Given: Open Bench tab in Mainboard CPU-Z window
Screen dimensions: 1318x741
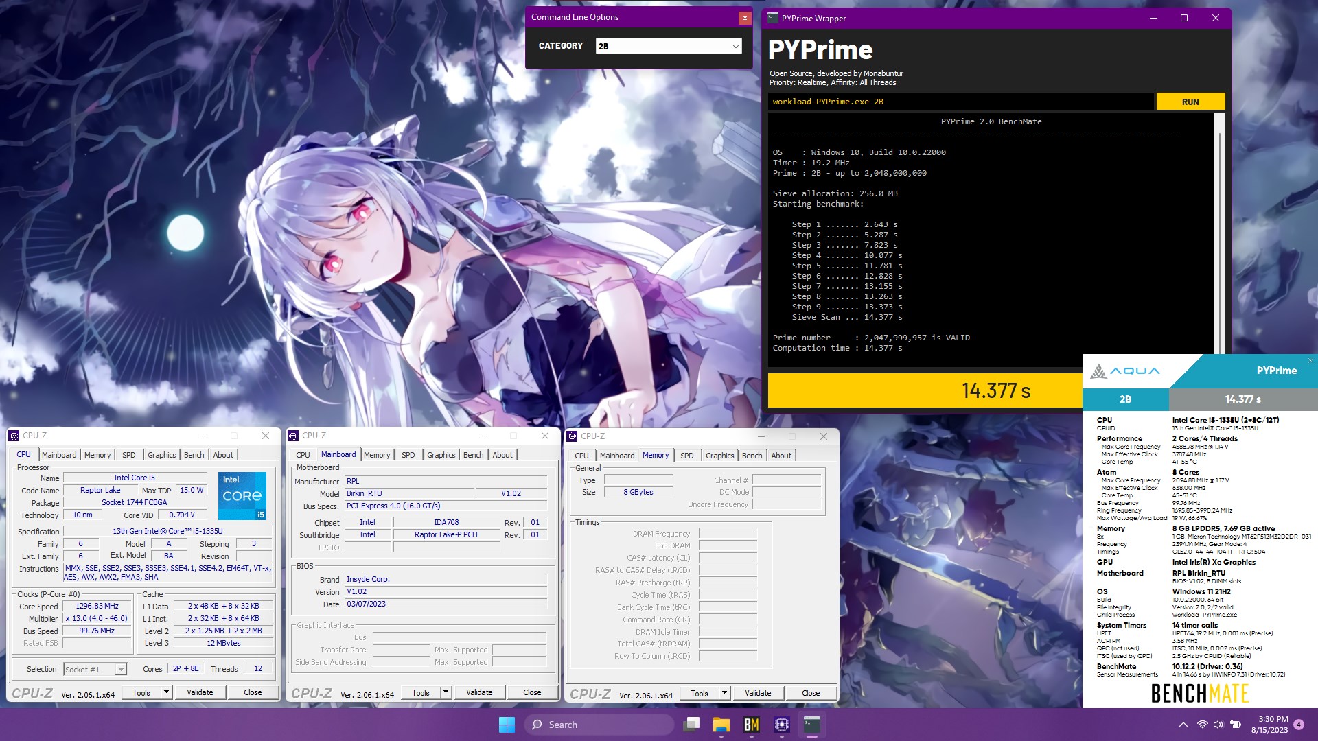Looking at the screenshot, I should pos(474,455).
